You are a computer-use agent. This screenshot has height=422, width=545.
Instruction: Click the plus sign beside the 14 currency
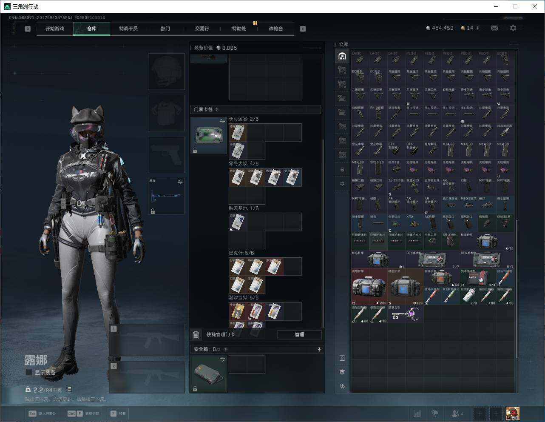click(x=477, y=28)
